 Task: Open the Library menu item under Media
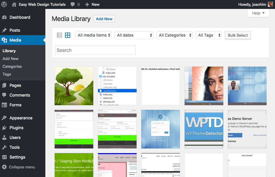tap(9, 51)
